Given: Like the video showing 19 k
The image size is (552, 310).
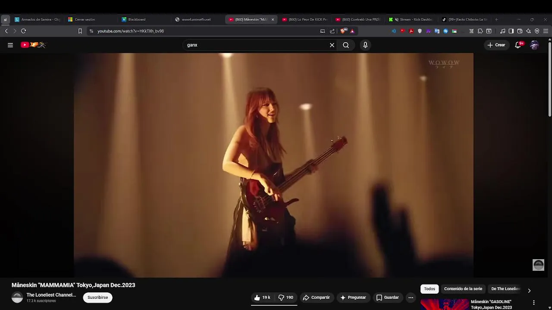Looking at the screenshot, I should click(x=262, y=298).
